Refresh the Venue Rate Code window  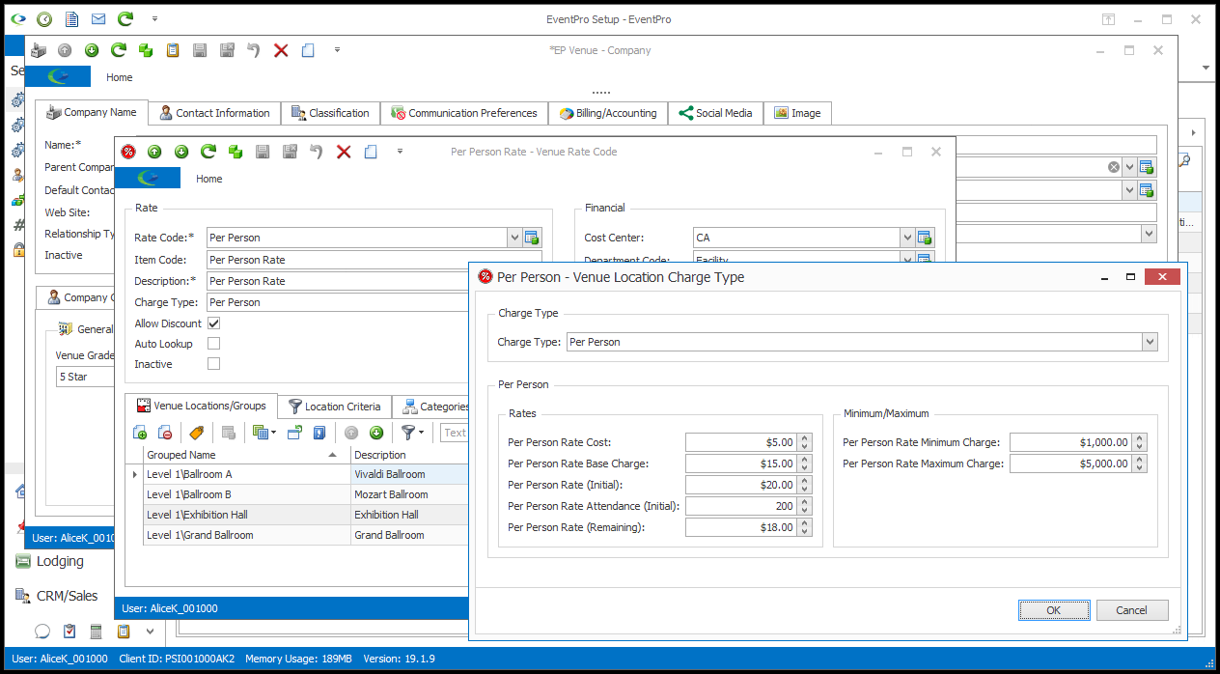(x=208, y=152)
